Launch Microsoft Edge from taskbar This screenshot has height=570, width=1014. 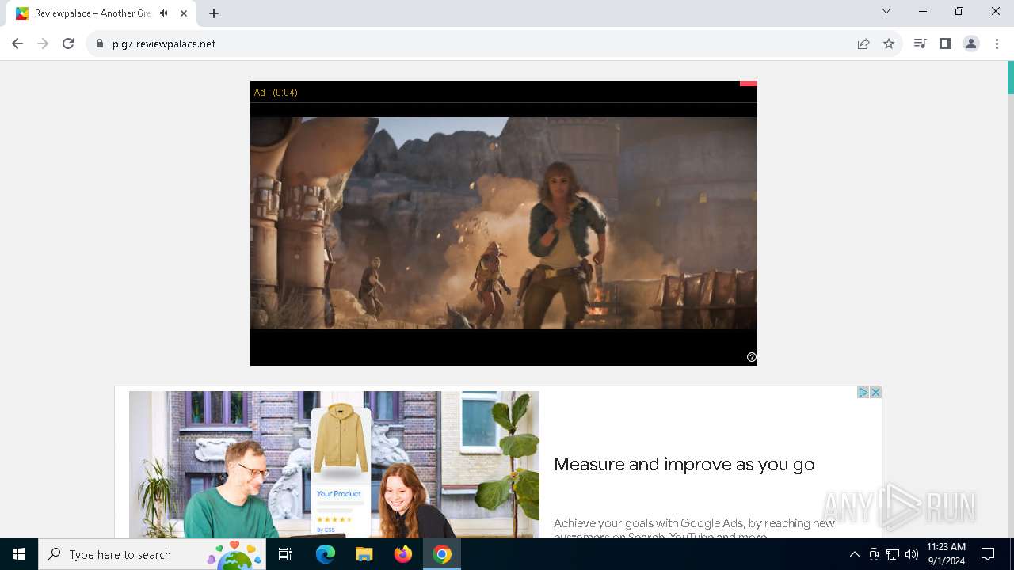326,554
